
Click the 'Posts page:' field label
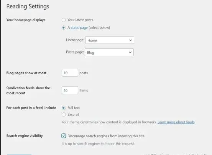[x=75, y=52]
